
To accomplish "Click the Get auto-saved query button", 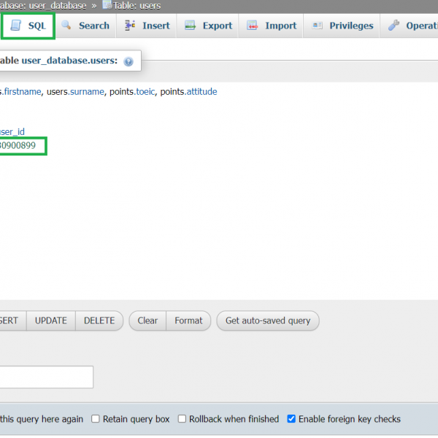I will tap(267, 320).
